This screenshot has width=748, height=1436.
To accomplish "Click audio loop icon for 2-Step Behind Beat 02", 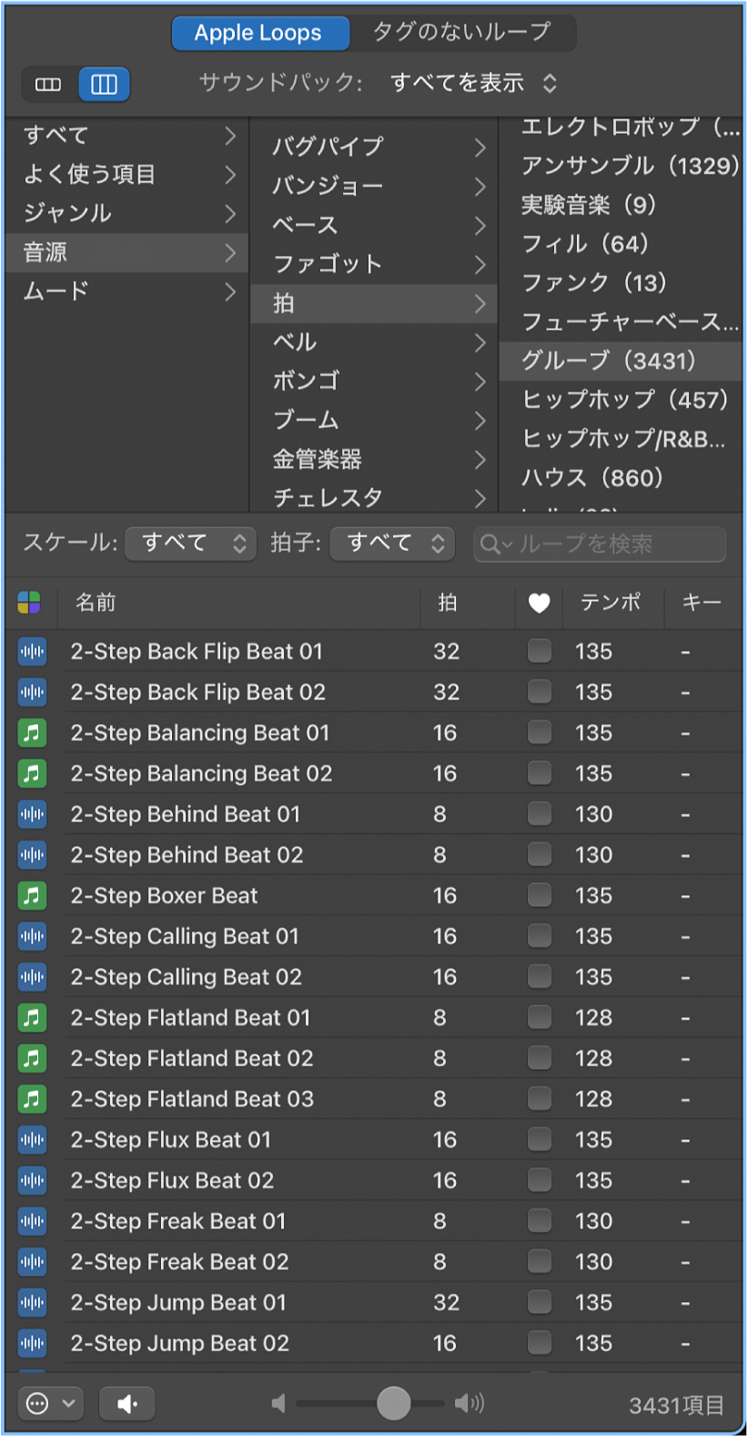I will pyautogui.click(x=32, y=855).
